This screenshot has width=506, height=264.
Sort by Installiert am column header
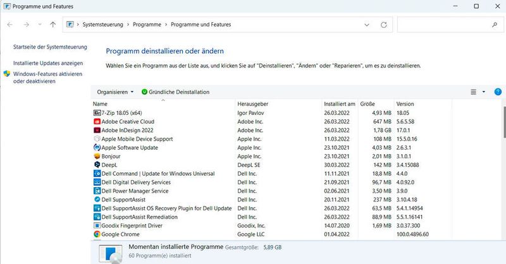(x=340, y=104)
